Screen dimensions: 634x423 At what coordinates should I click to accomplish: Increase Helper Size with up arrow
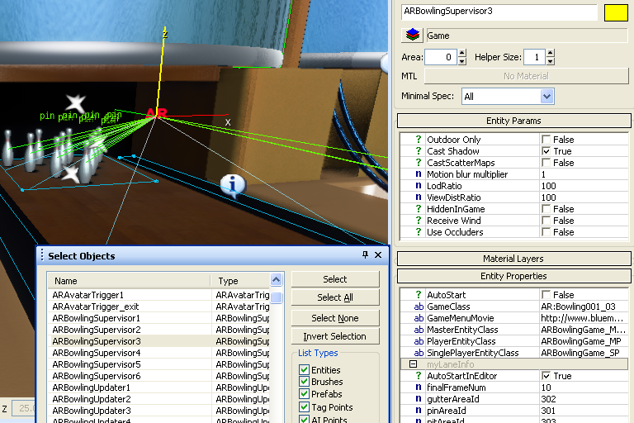pyautogui.click(x=550, y=53)
